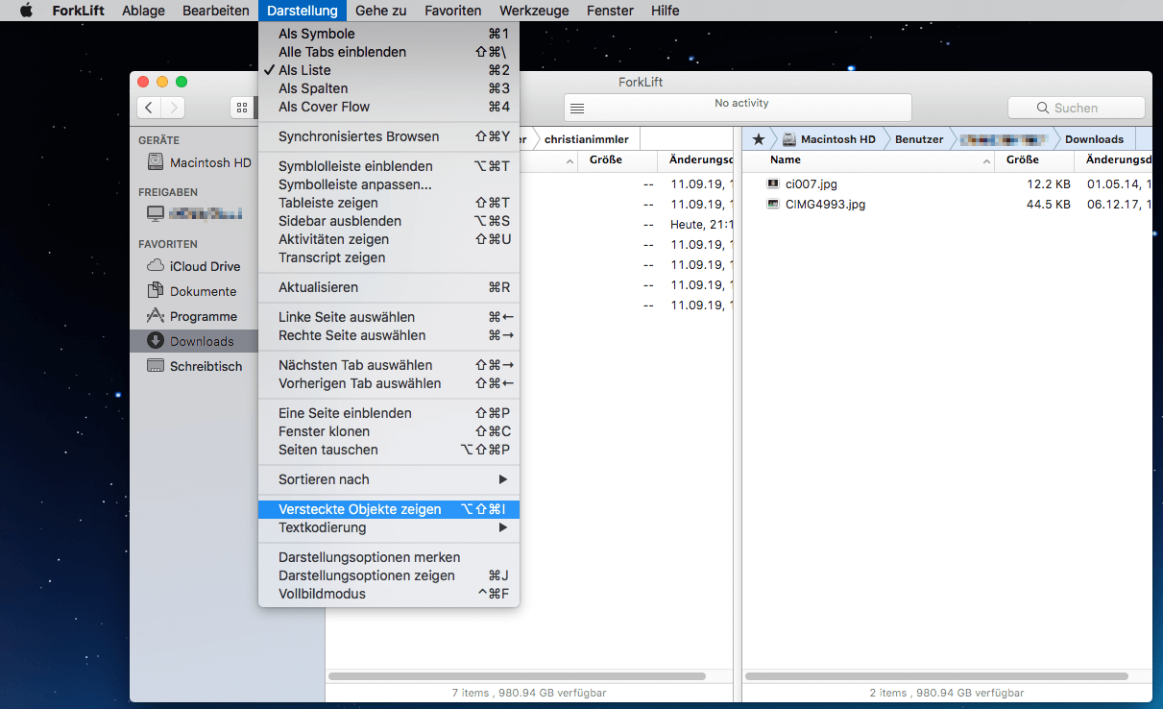Screen dimensions: 1163x709
Task: Choose Transcript zeigen
Action: coord(389,257)
